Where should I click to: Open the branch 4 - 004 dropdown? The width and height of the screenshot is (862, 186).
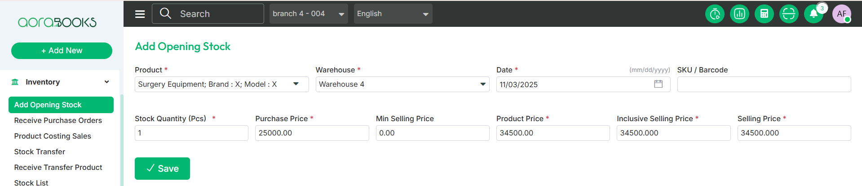coord(308,14)
